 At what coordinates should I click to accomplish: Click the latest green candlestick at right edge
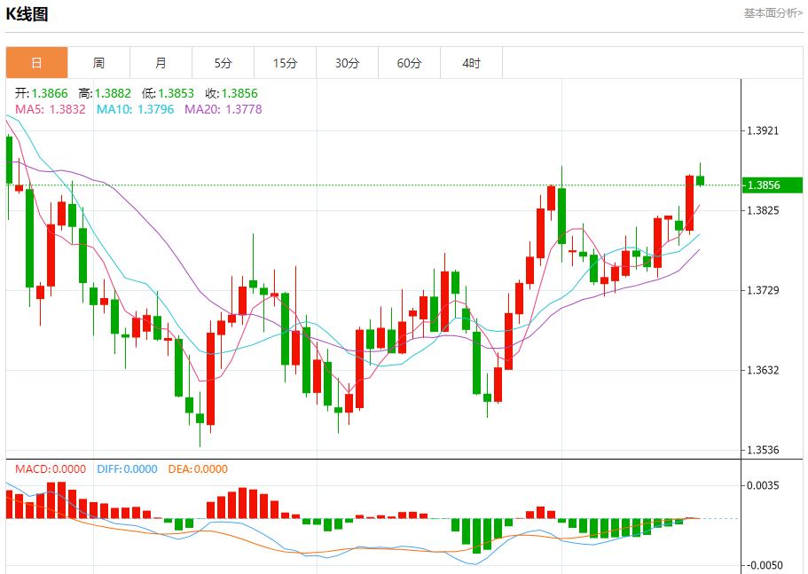(700, 180)
